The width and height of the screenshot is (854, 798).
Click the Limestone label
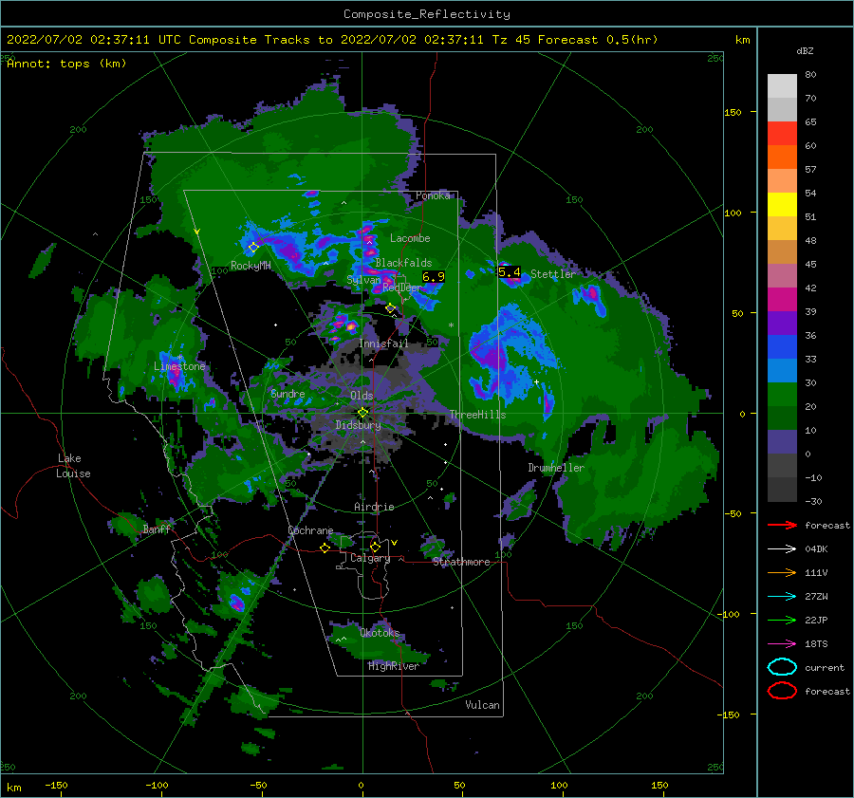(179, 366)
